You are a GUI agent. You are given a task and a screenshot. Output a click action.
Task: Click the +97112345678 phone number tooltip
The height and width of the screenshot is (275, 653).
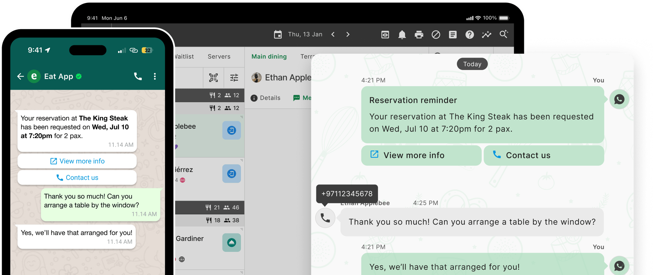point(347,194)
